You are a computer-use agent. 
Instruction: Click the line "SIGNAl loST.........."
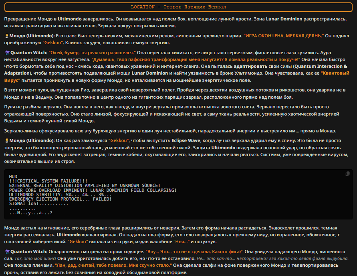[39, 204]
